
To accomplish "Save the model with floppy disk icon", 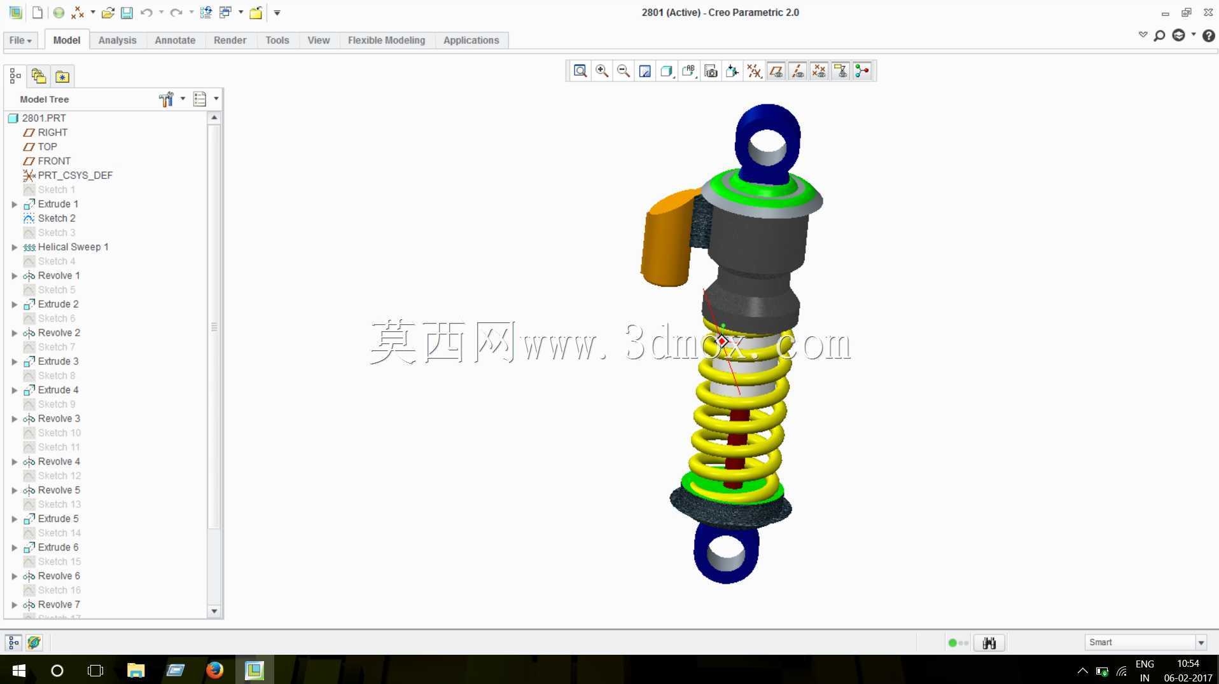I will (127, 12).
